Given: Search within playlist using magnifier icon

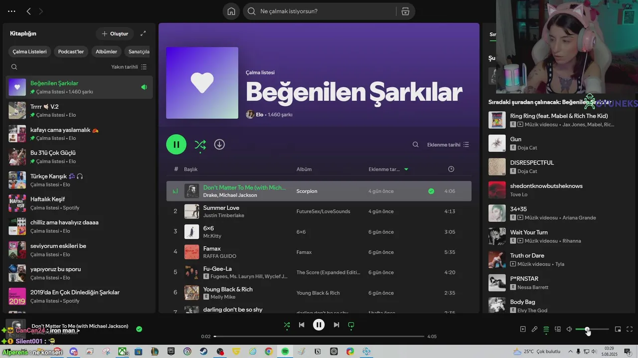Looking at the screenshot, I should click(x=415, y=145).
